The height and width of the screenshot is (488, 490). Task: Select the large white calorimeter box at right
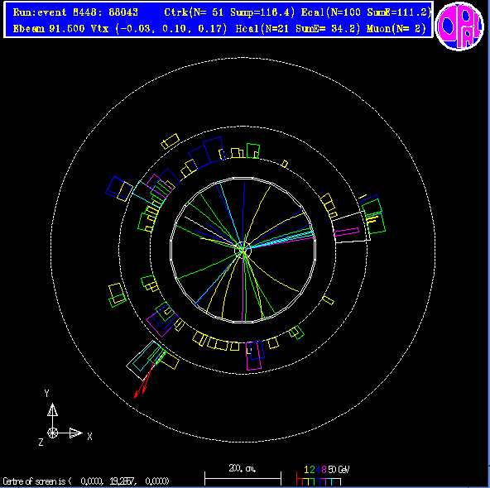(x=351, y=227)
